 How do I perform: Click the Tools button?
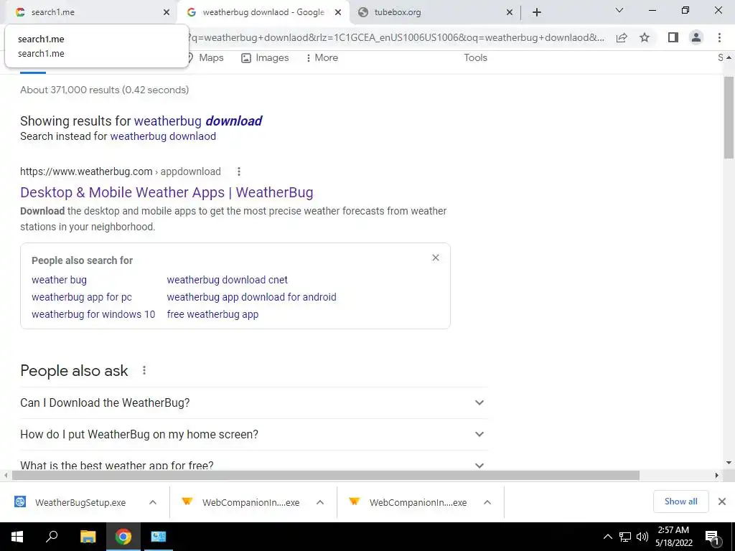coord(475,57)
